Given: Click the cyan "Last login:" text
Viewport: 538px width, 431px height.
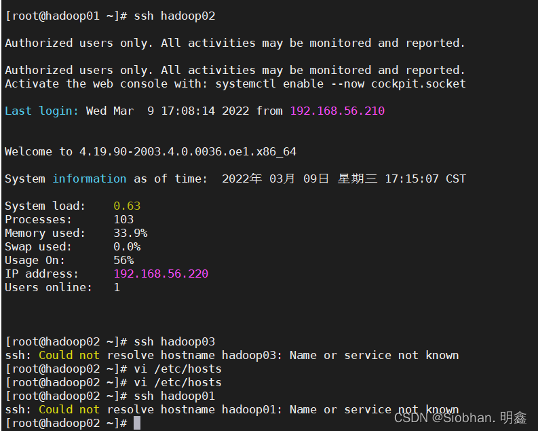Looking at the screenshot, I should 42,111.
